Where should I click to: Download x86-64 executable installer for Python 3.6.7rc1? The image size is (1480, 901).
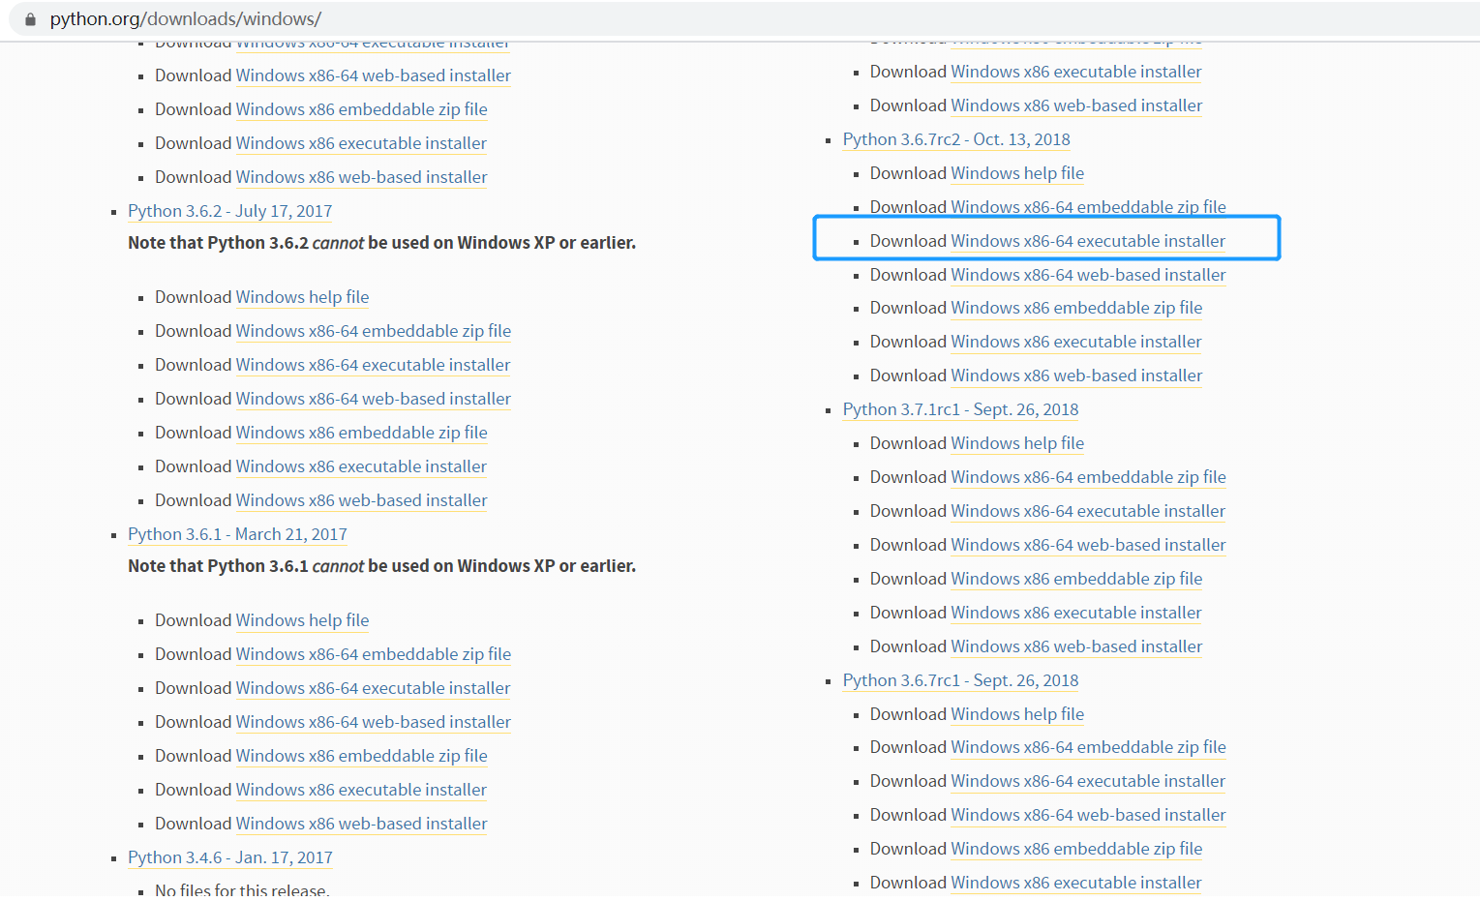click(x=1089, y=781)
